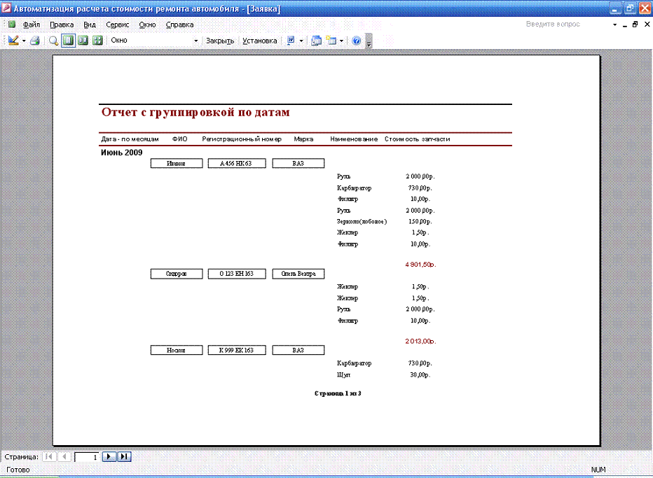Click the Print icon
653x478 pixels.
tap(35, 41)
